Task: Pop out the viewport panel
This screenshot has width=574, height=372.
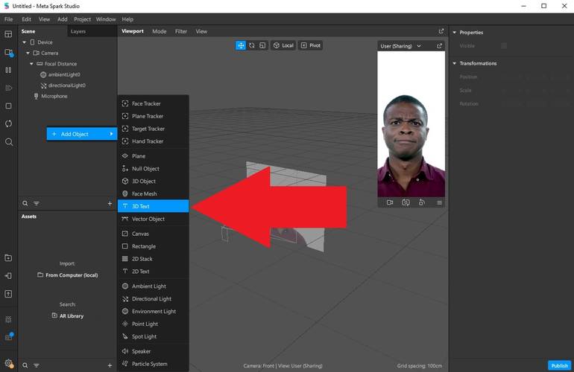Action: (441, 31)
